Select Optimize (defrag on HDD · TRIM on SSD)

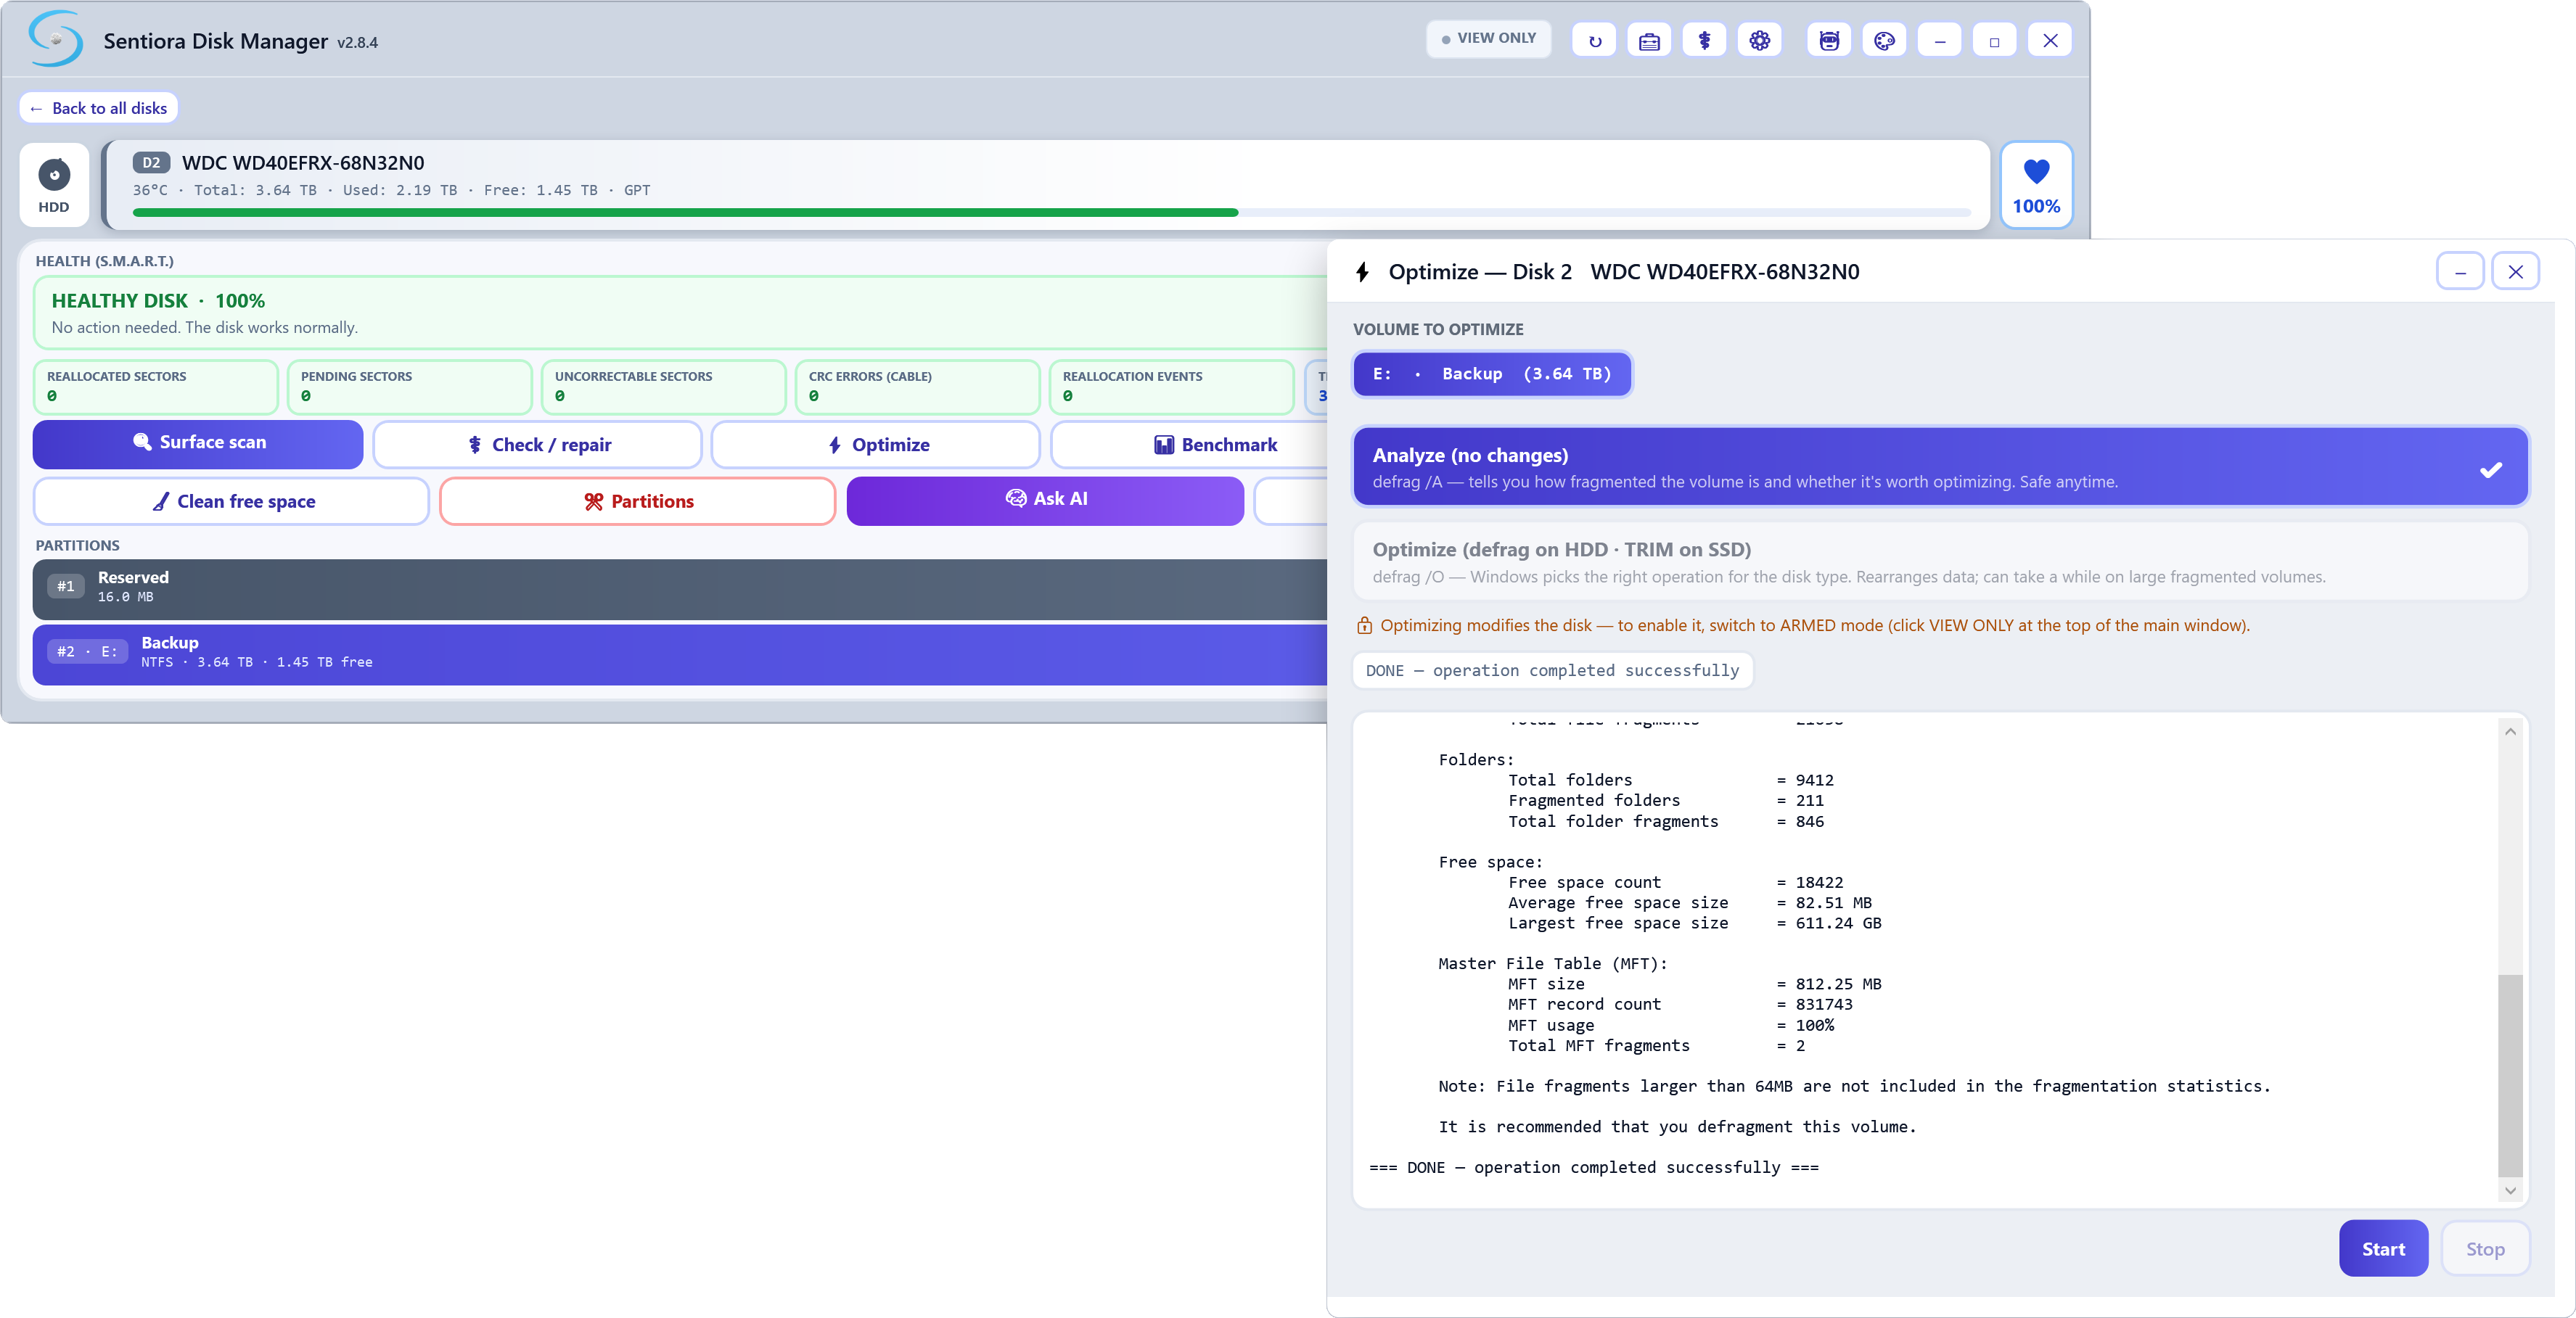pos(1940,562)
